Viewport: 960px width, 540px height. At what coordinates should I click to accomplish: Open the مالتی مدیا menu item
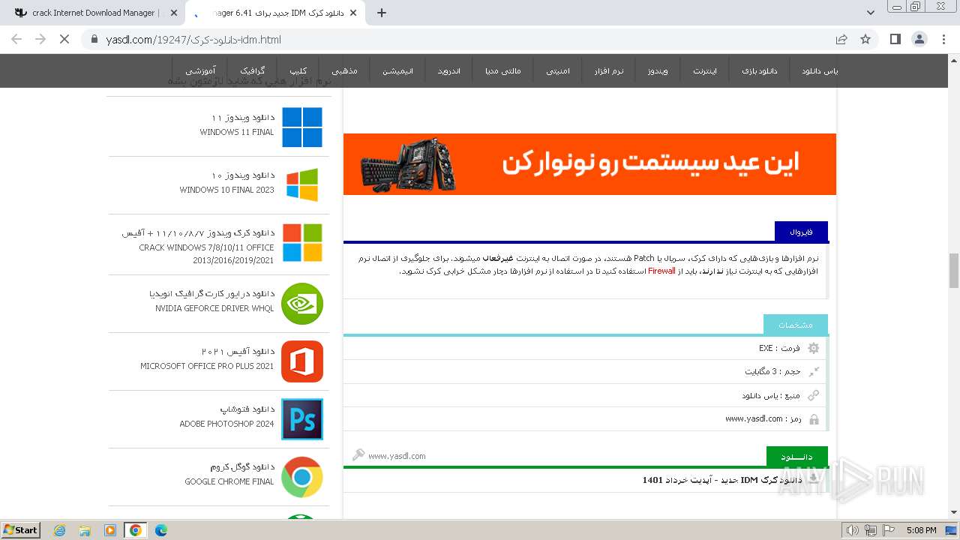point(502,71)
